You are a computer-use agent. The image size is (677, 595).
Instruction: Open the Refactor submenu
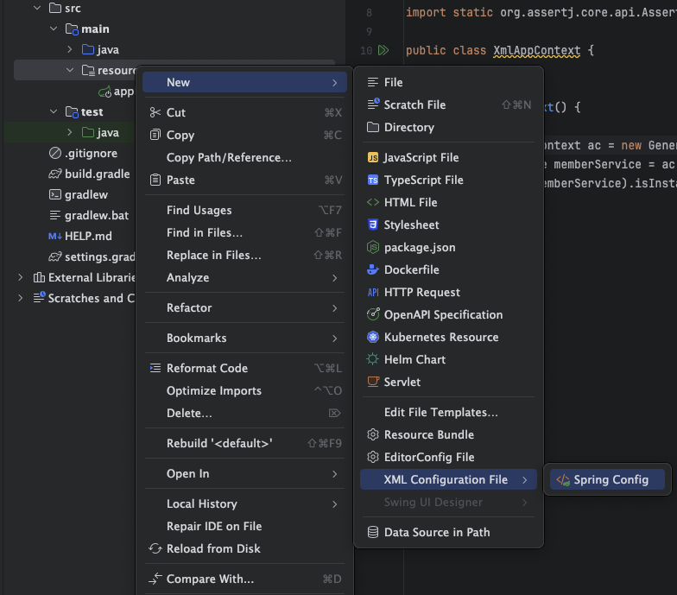(x=245, y=307)
